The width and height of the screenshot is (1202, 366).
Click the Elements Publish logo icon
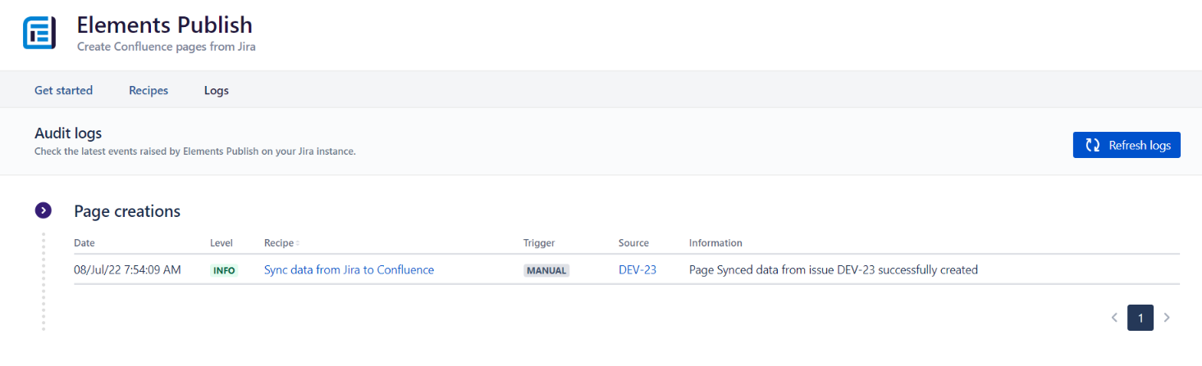click(x=39, y=33)
